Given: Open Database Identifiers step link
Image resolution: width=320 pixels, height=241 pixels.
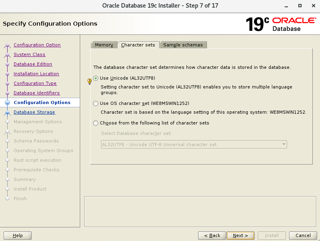Looking at the screenshot, I should coord(37,93).
